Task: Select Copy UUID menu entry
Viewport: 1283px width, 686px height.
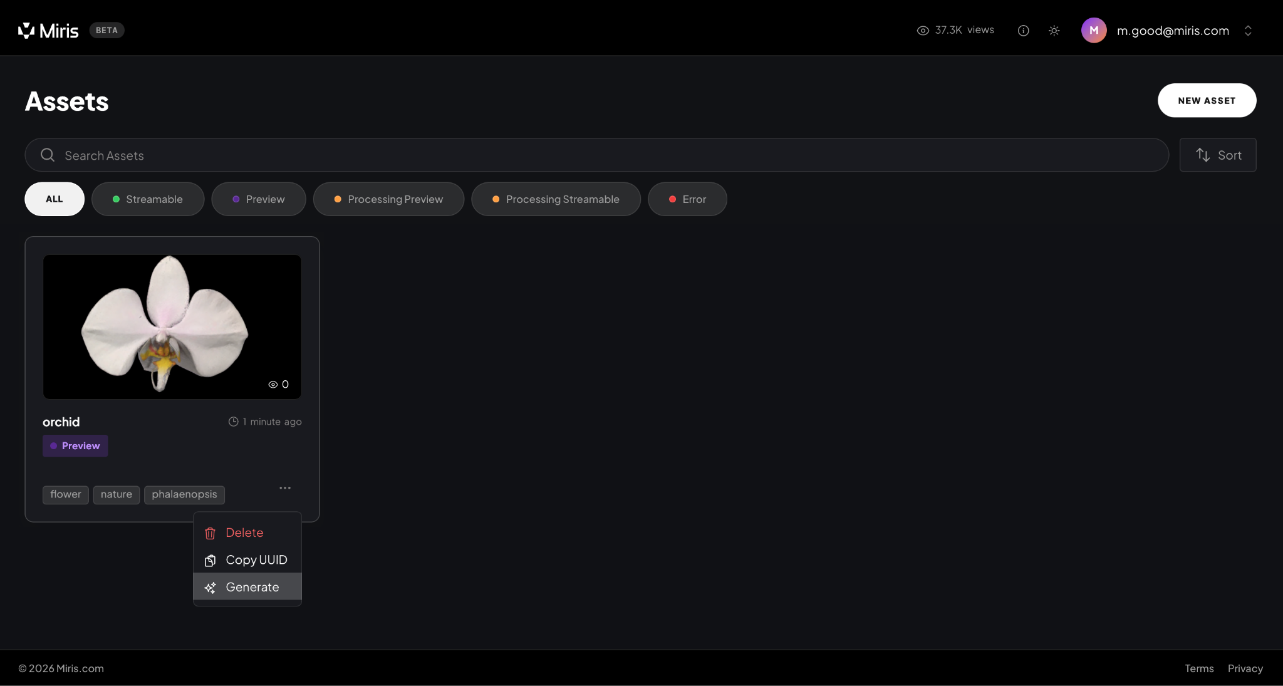Action: pyautogui.click(x=256, y=560)
